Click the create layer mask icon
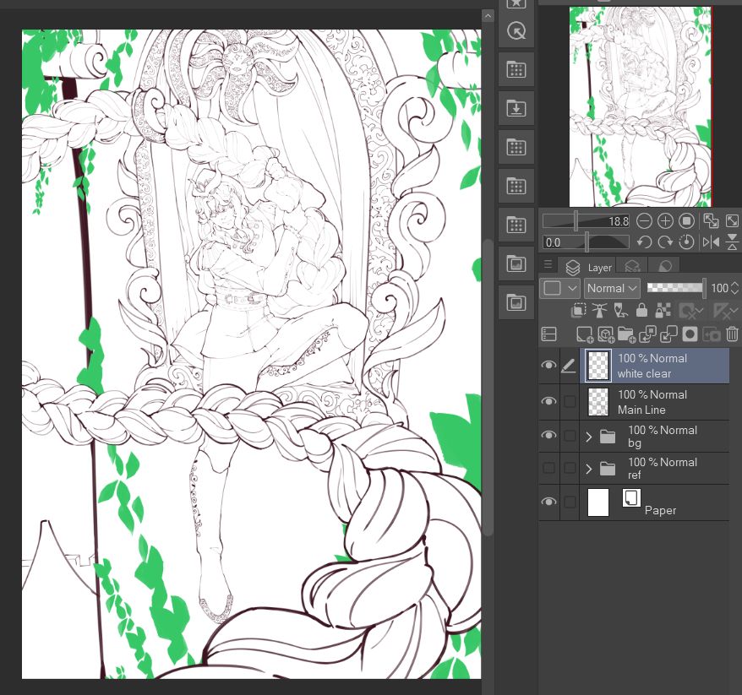742x695 pixels. coord(690,334)
